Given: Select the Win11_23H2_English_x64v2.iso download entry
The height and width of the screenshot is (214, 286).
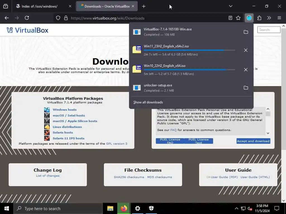Looking at the screenshot, I should pyautogui.click(x=185, y=50).
